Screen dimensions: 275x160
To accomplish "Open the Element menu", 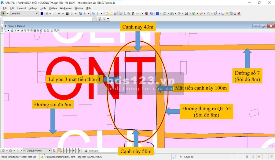I will [21, 8].
